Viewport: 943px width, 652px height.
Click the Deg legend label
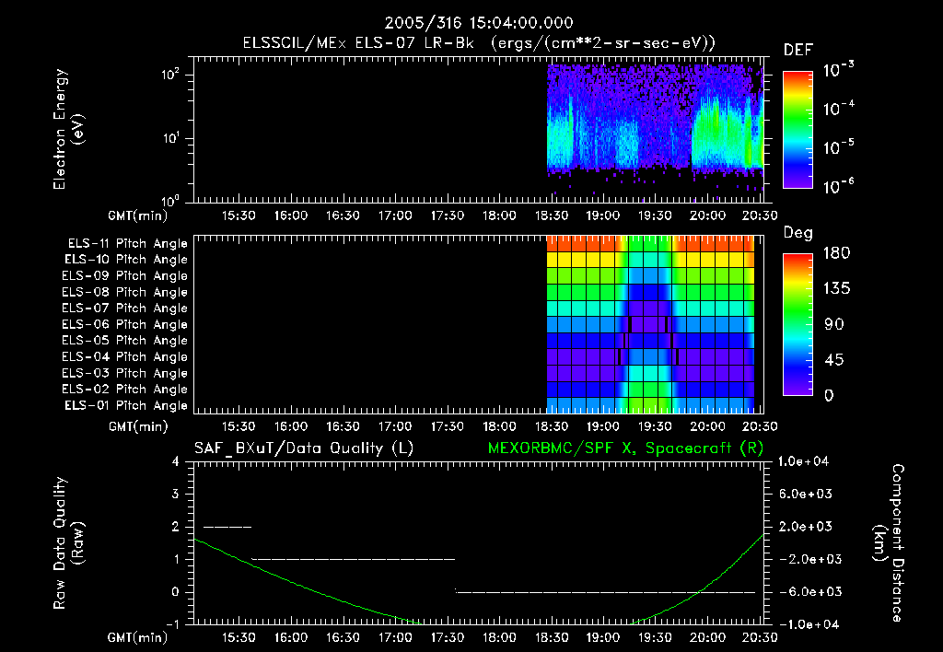tap(798, 233)
